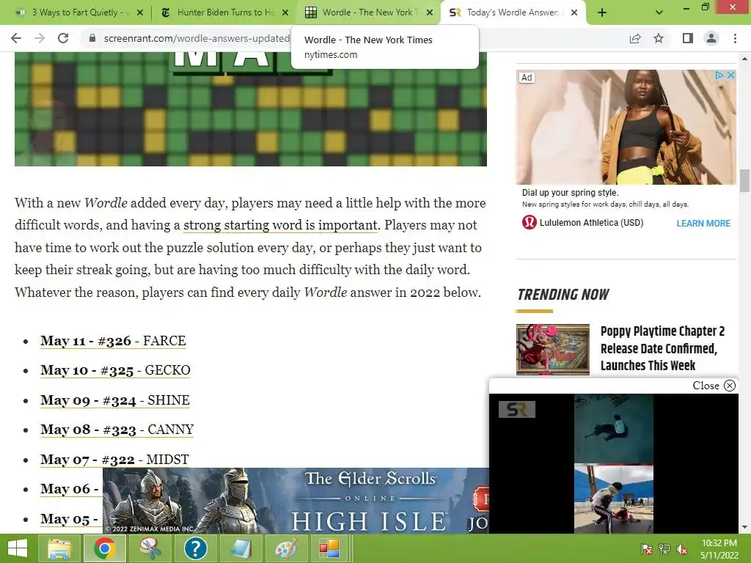Click the Action Center flag tray icon

click(646, 549)
